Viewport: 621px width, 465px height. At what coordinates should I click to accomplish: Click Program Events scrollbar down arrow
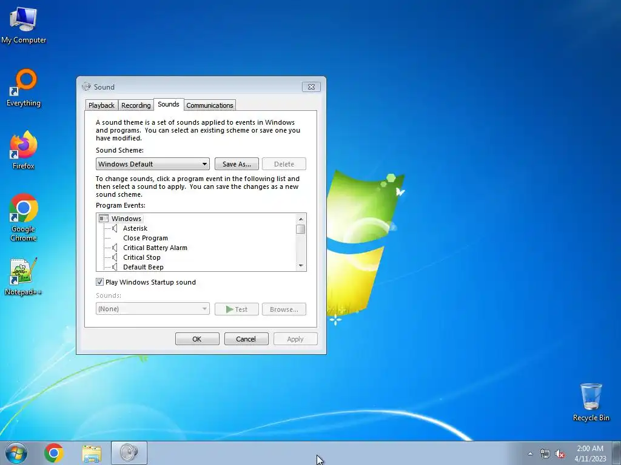coord(301,265)
